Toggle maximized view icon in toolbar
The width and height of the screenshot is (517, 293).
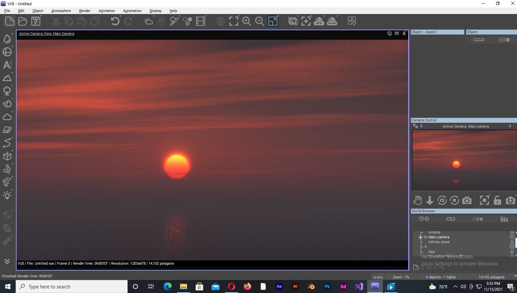click(x=273, y=21)
